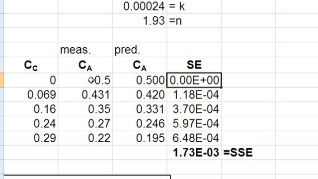Select the predicted CA cell 0.331
Image resolution: width=318 pixels, height=179 pixels.
140,109
